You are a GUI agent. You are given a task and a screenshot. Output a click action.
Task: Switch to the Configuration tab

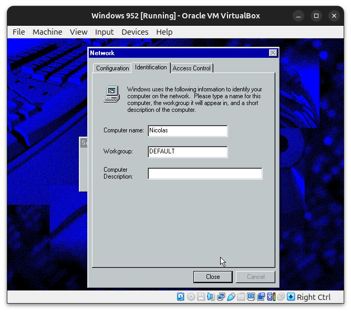pyautogui.click(x=112, y=68)
